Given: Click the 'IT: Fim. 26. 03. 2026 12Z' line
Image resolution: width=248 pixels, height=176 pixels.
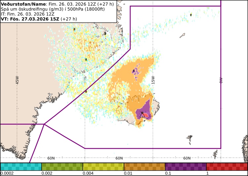Looking at the screenshot, I should pyautogui.click(x=28, y=14).
